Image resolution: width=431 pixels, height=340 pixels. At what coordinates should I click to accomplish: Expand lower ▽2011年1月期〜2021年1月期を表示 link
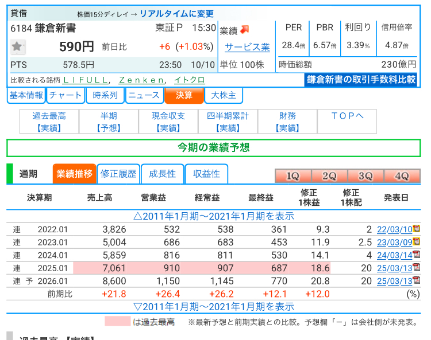(213, 307)
